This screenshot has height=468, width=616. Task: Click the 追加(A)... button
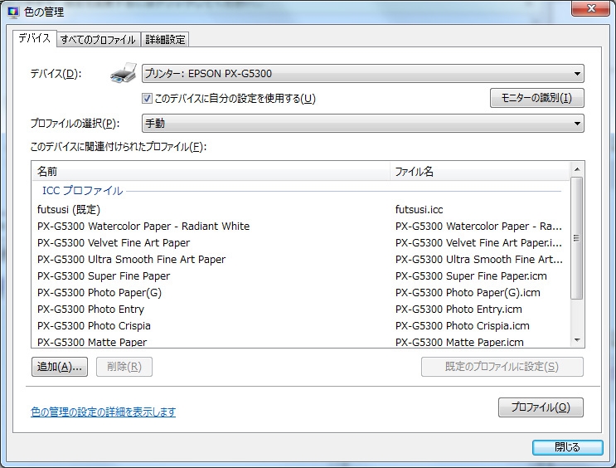tap(60, 367)
